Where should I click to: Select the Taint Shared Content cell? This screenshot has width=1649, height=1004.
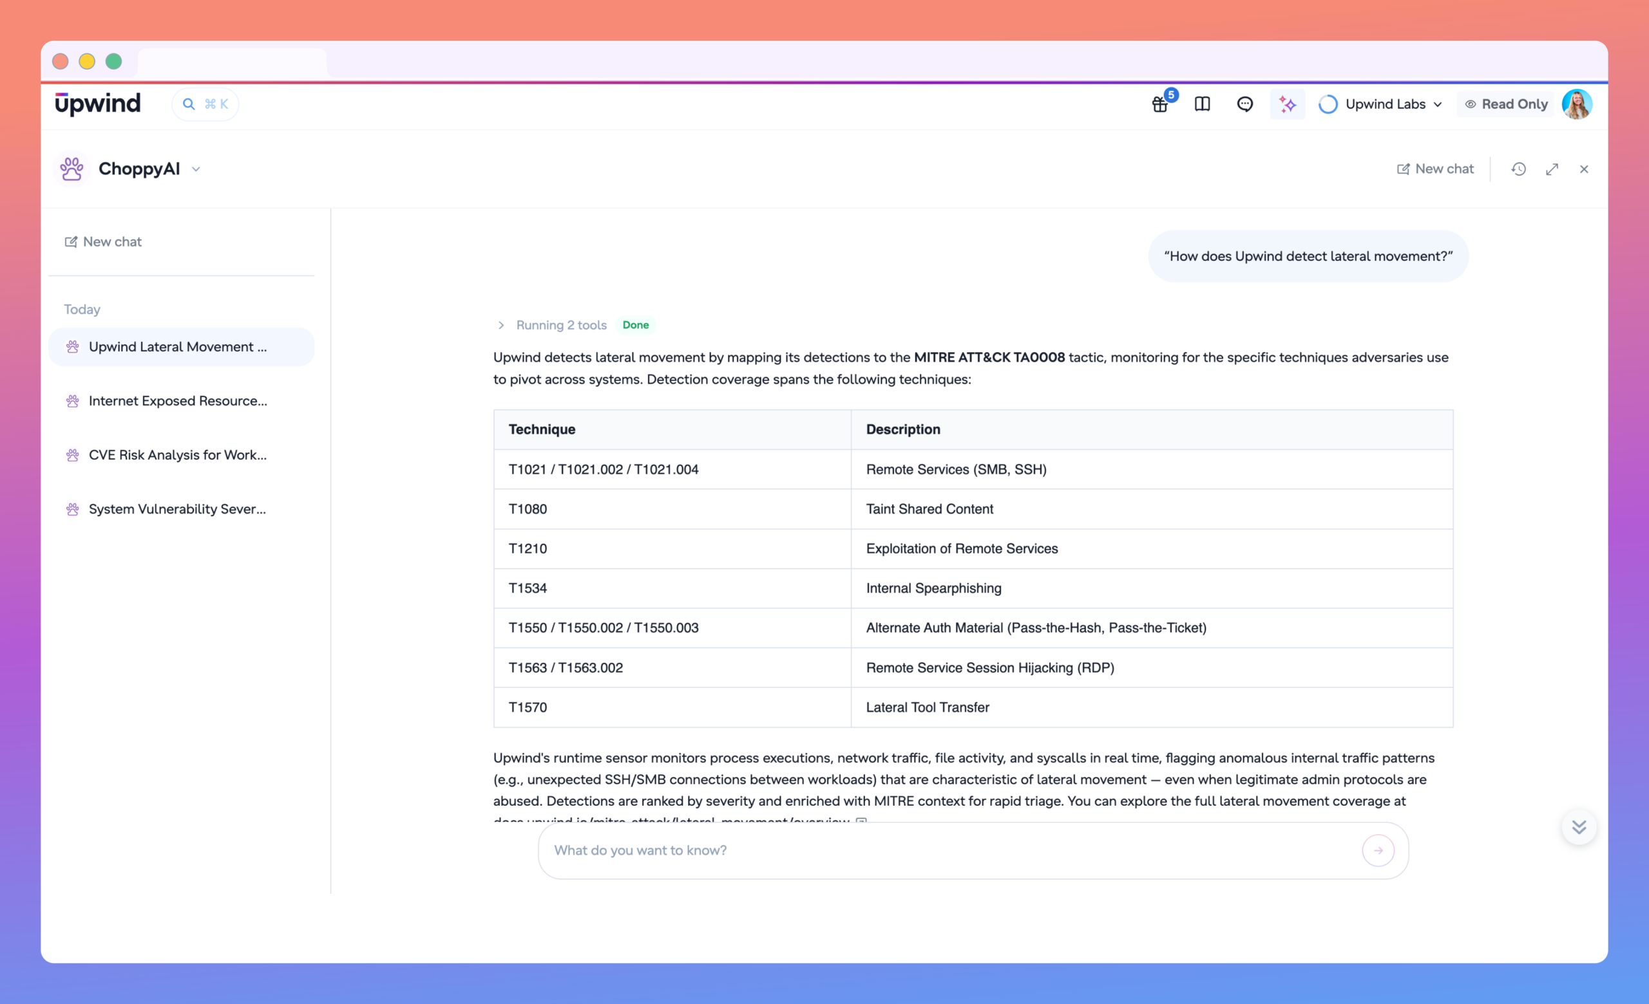1152,509
